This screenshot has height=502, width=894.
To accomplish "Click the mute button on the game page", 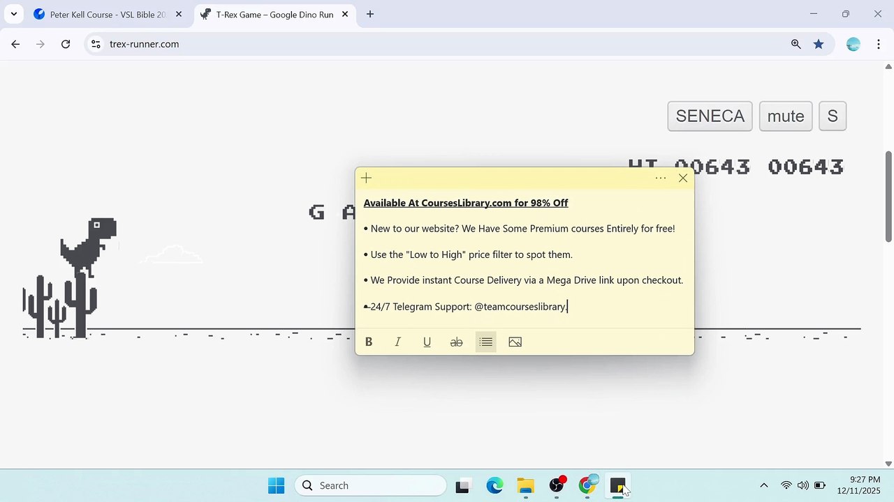I will pyautogui.click(x=786, y=116).
